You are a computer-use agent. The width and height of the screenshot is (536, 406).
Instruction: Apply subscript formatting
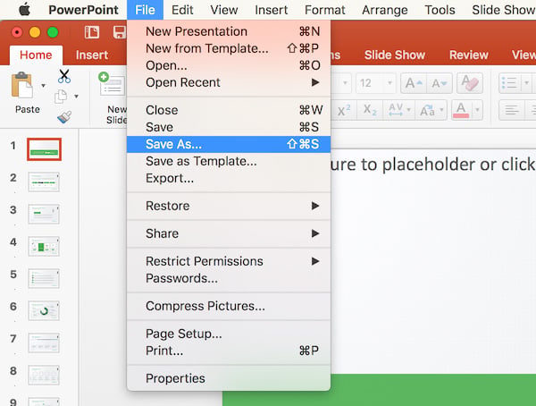tap(370, 110)
